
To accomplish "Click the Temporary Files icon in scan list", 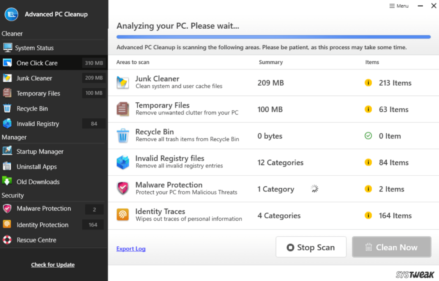I will [x=123, y=109].
